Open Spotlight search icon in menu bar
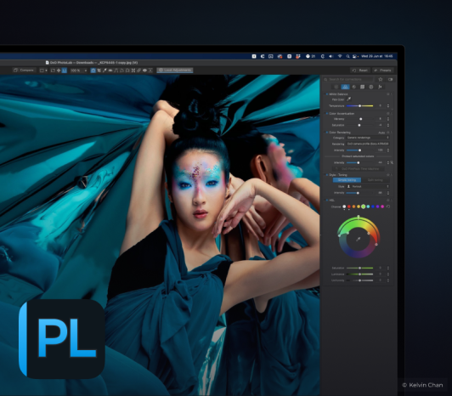 [x=348, y=56]
